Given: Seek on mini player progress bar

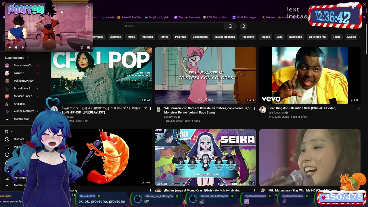Looking at the screenshot, I should [x=49, y=42].
